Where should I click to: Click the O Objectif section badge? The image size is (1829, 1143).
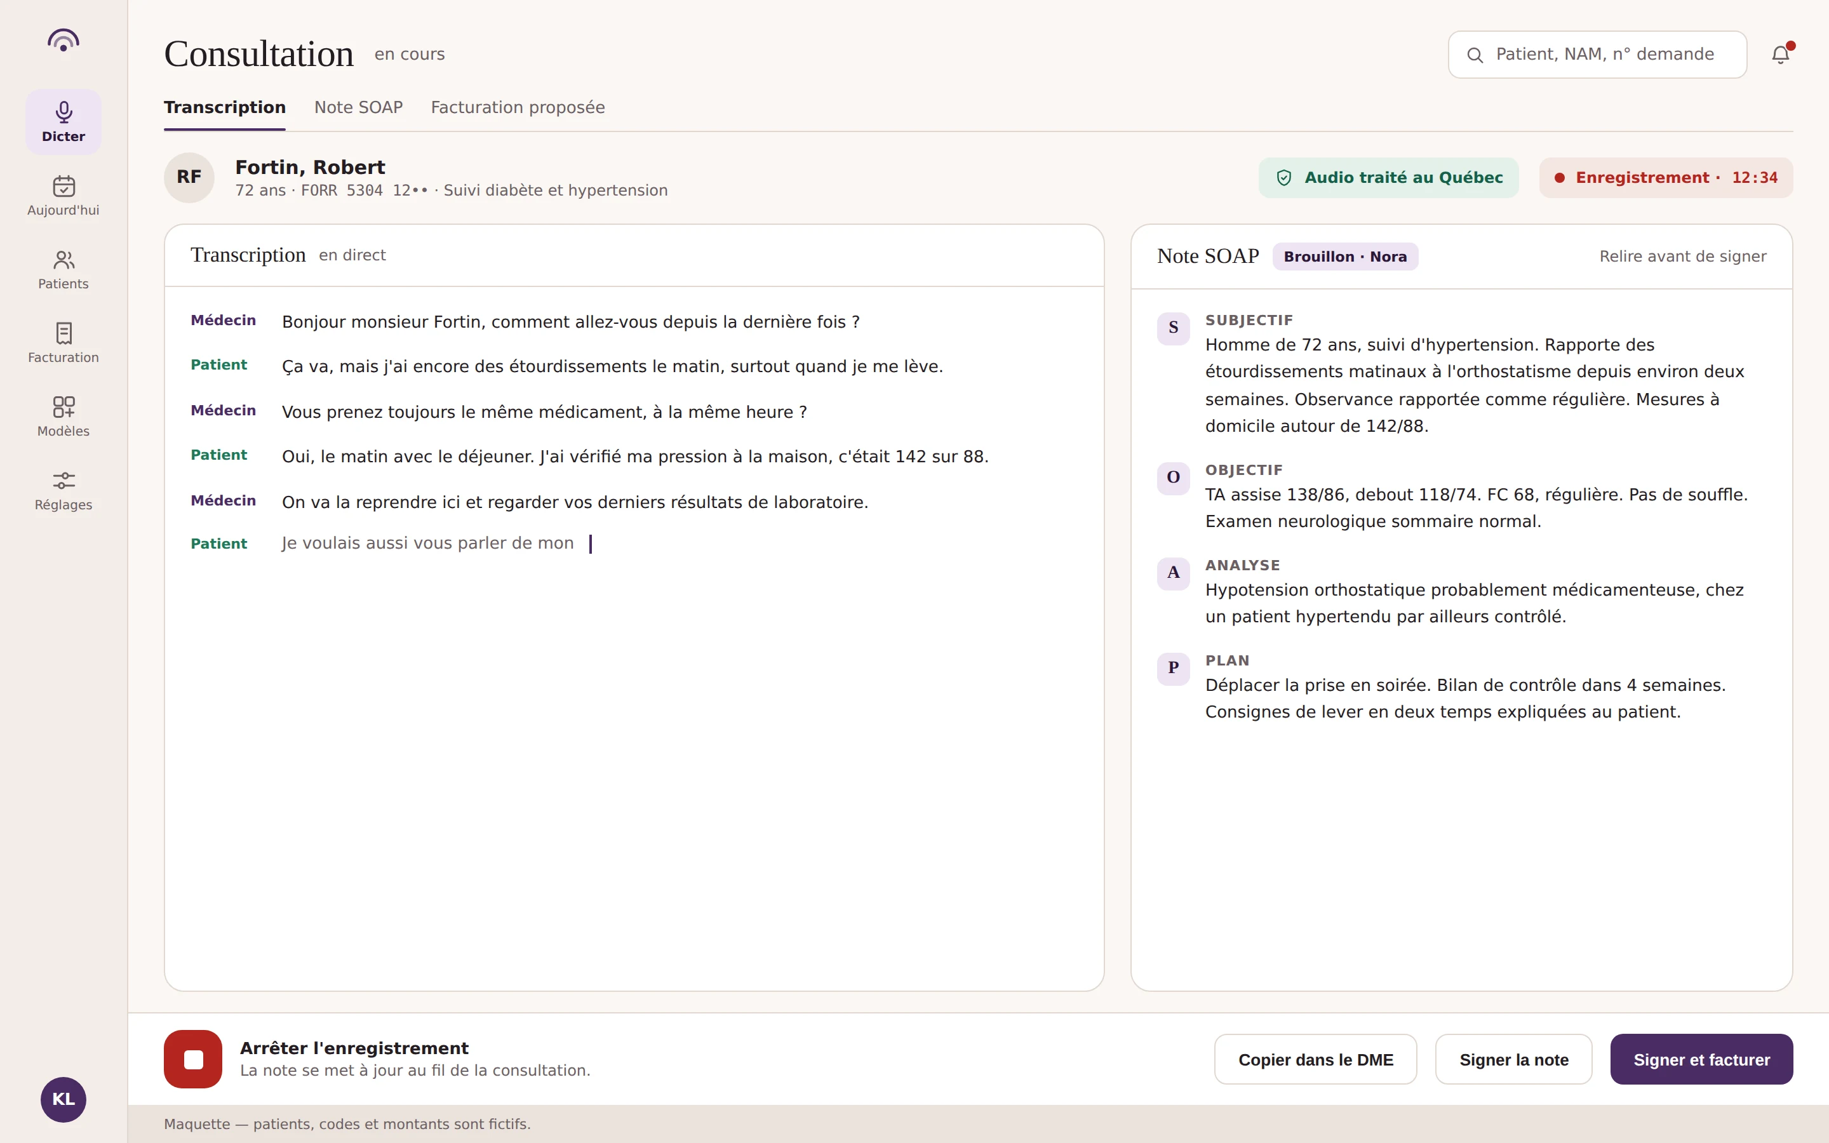[1173, 478]
